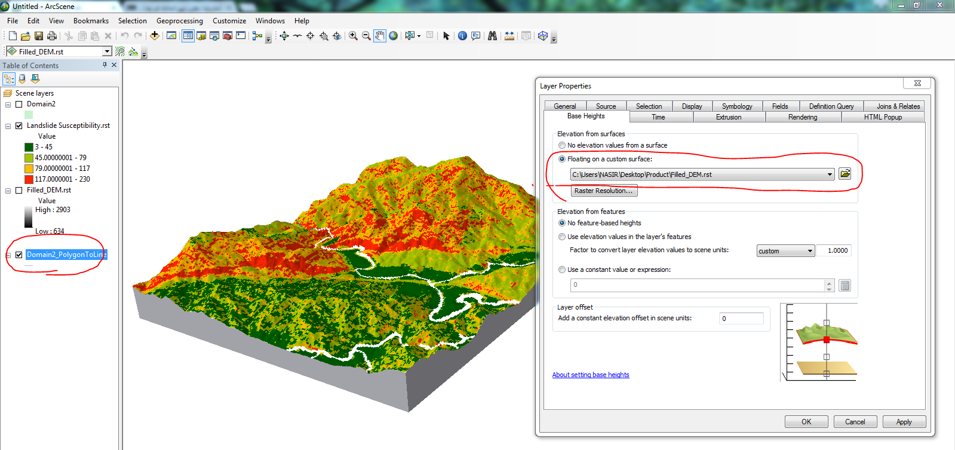The height and width of the screenshot is (450, 955).
Task: Select the Zoom In tool
Action: [353, 36]
